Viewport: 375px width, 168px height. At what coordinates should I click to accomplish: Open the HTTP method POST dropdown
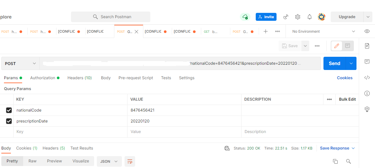20,63
